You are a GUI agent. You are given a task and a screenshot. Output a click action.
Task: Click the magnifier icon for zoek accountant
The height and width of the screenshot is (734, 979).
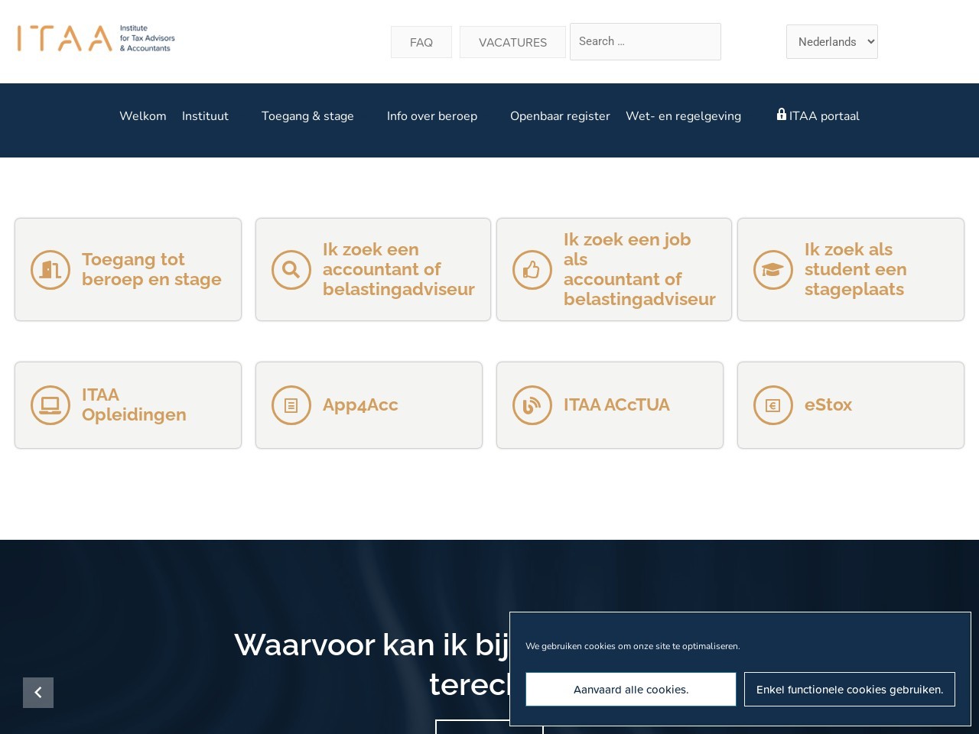[x=291, y=270]
